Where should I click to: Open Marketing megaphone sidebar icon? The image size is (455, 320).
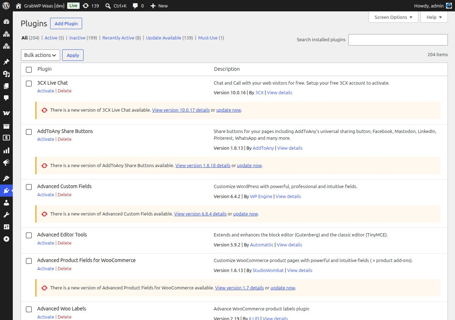coord(6,162)
